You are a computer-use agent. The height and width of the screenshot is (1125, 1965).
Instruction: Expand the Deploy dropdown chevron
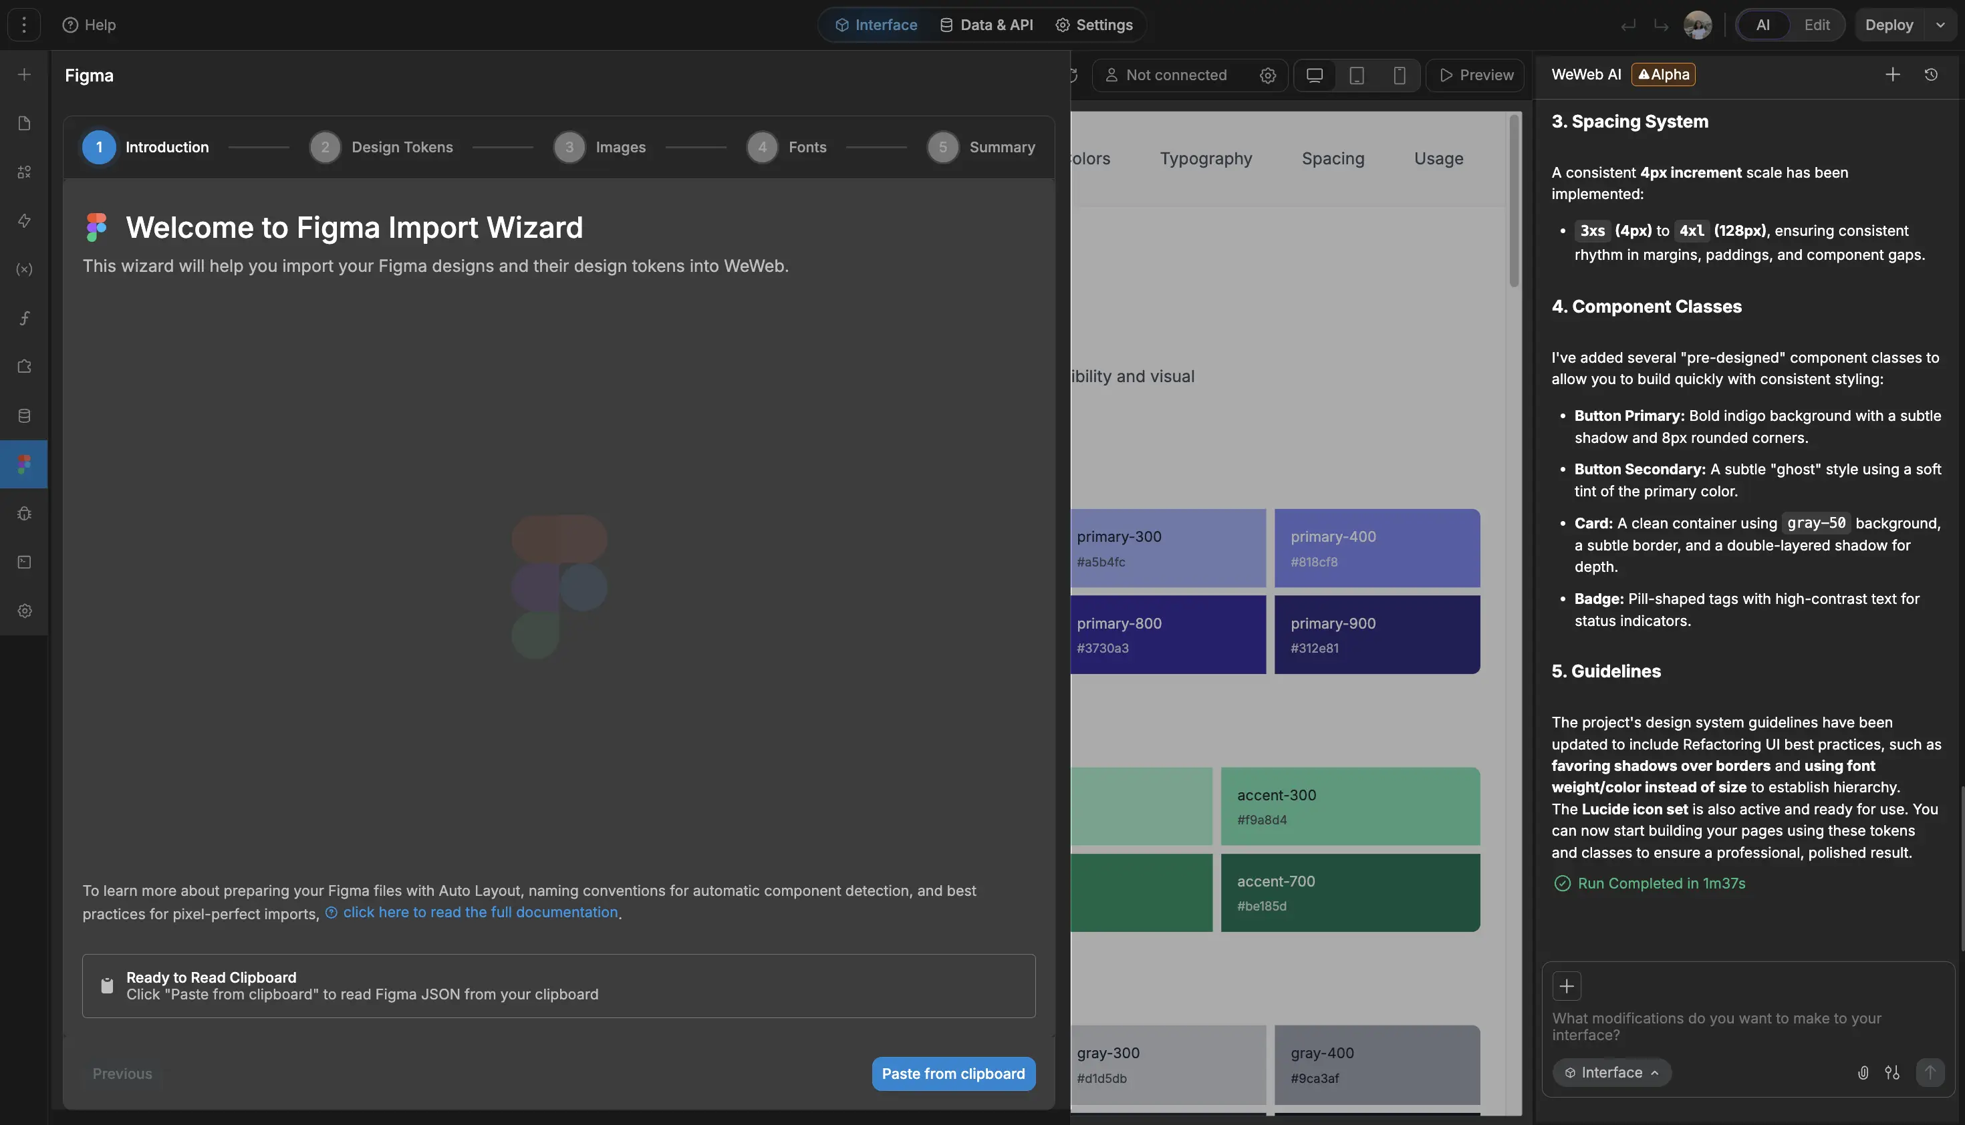(x=1940, y=25)
